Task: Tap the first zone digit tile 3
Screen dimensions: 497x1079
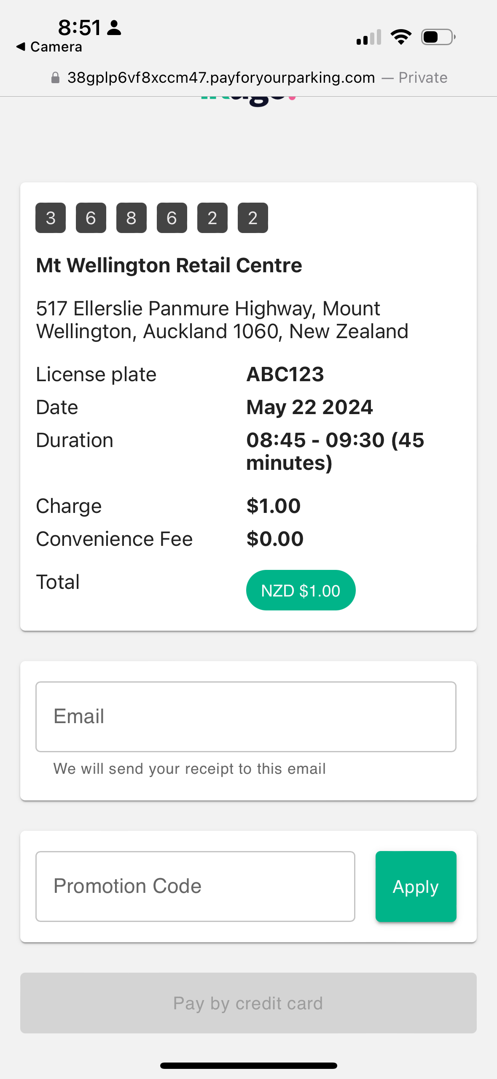Action: click(x=51, y=218)
